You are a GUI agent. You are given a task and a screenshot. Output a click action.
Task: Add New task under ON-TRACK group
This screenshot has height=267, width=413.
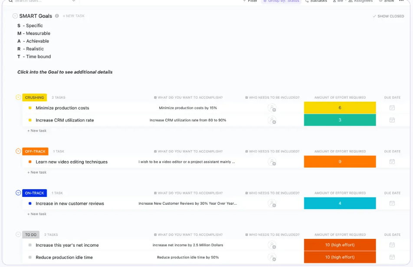[37, 214]
